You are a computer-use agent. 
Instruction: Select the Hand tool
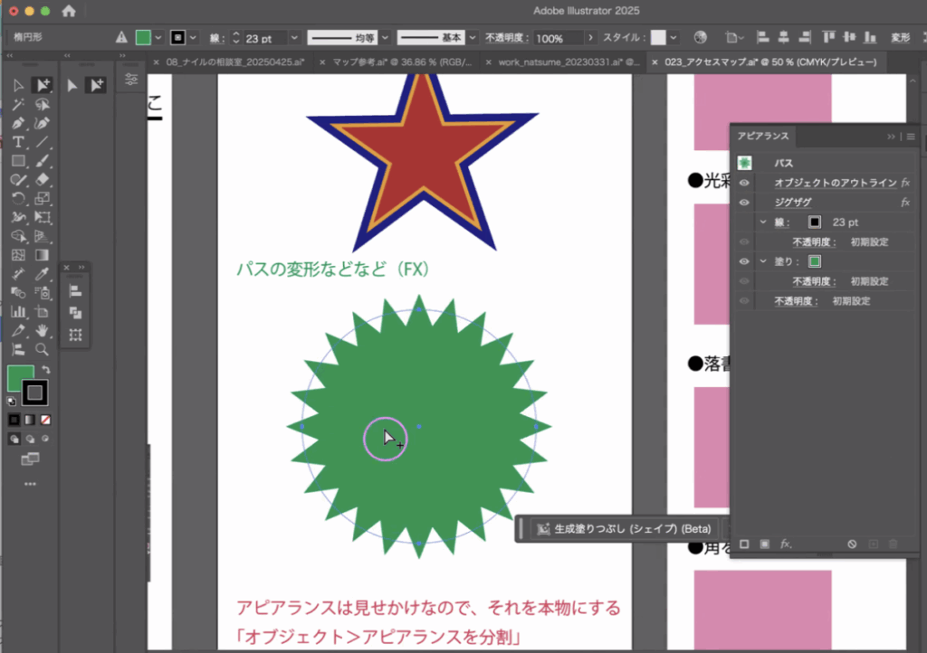pyautogui.click(x=42, y=330)
